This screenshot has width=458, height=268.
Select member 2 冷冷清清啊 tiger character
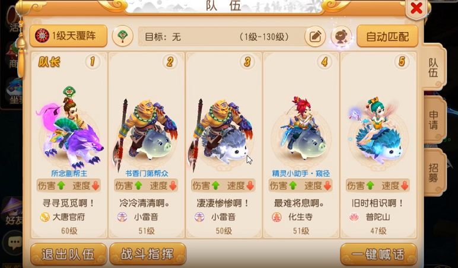pos(147,145)
